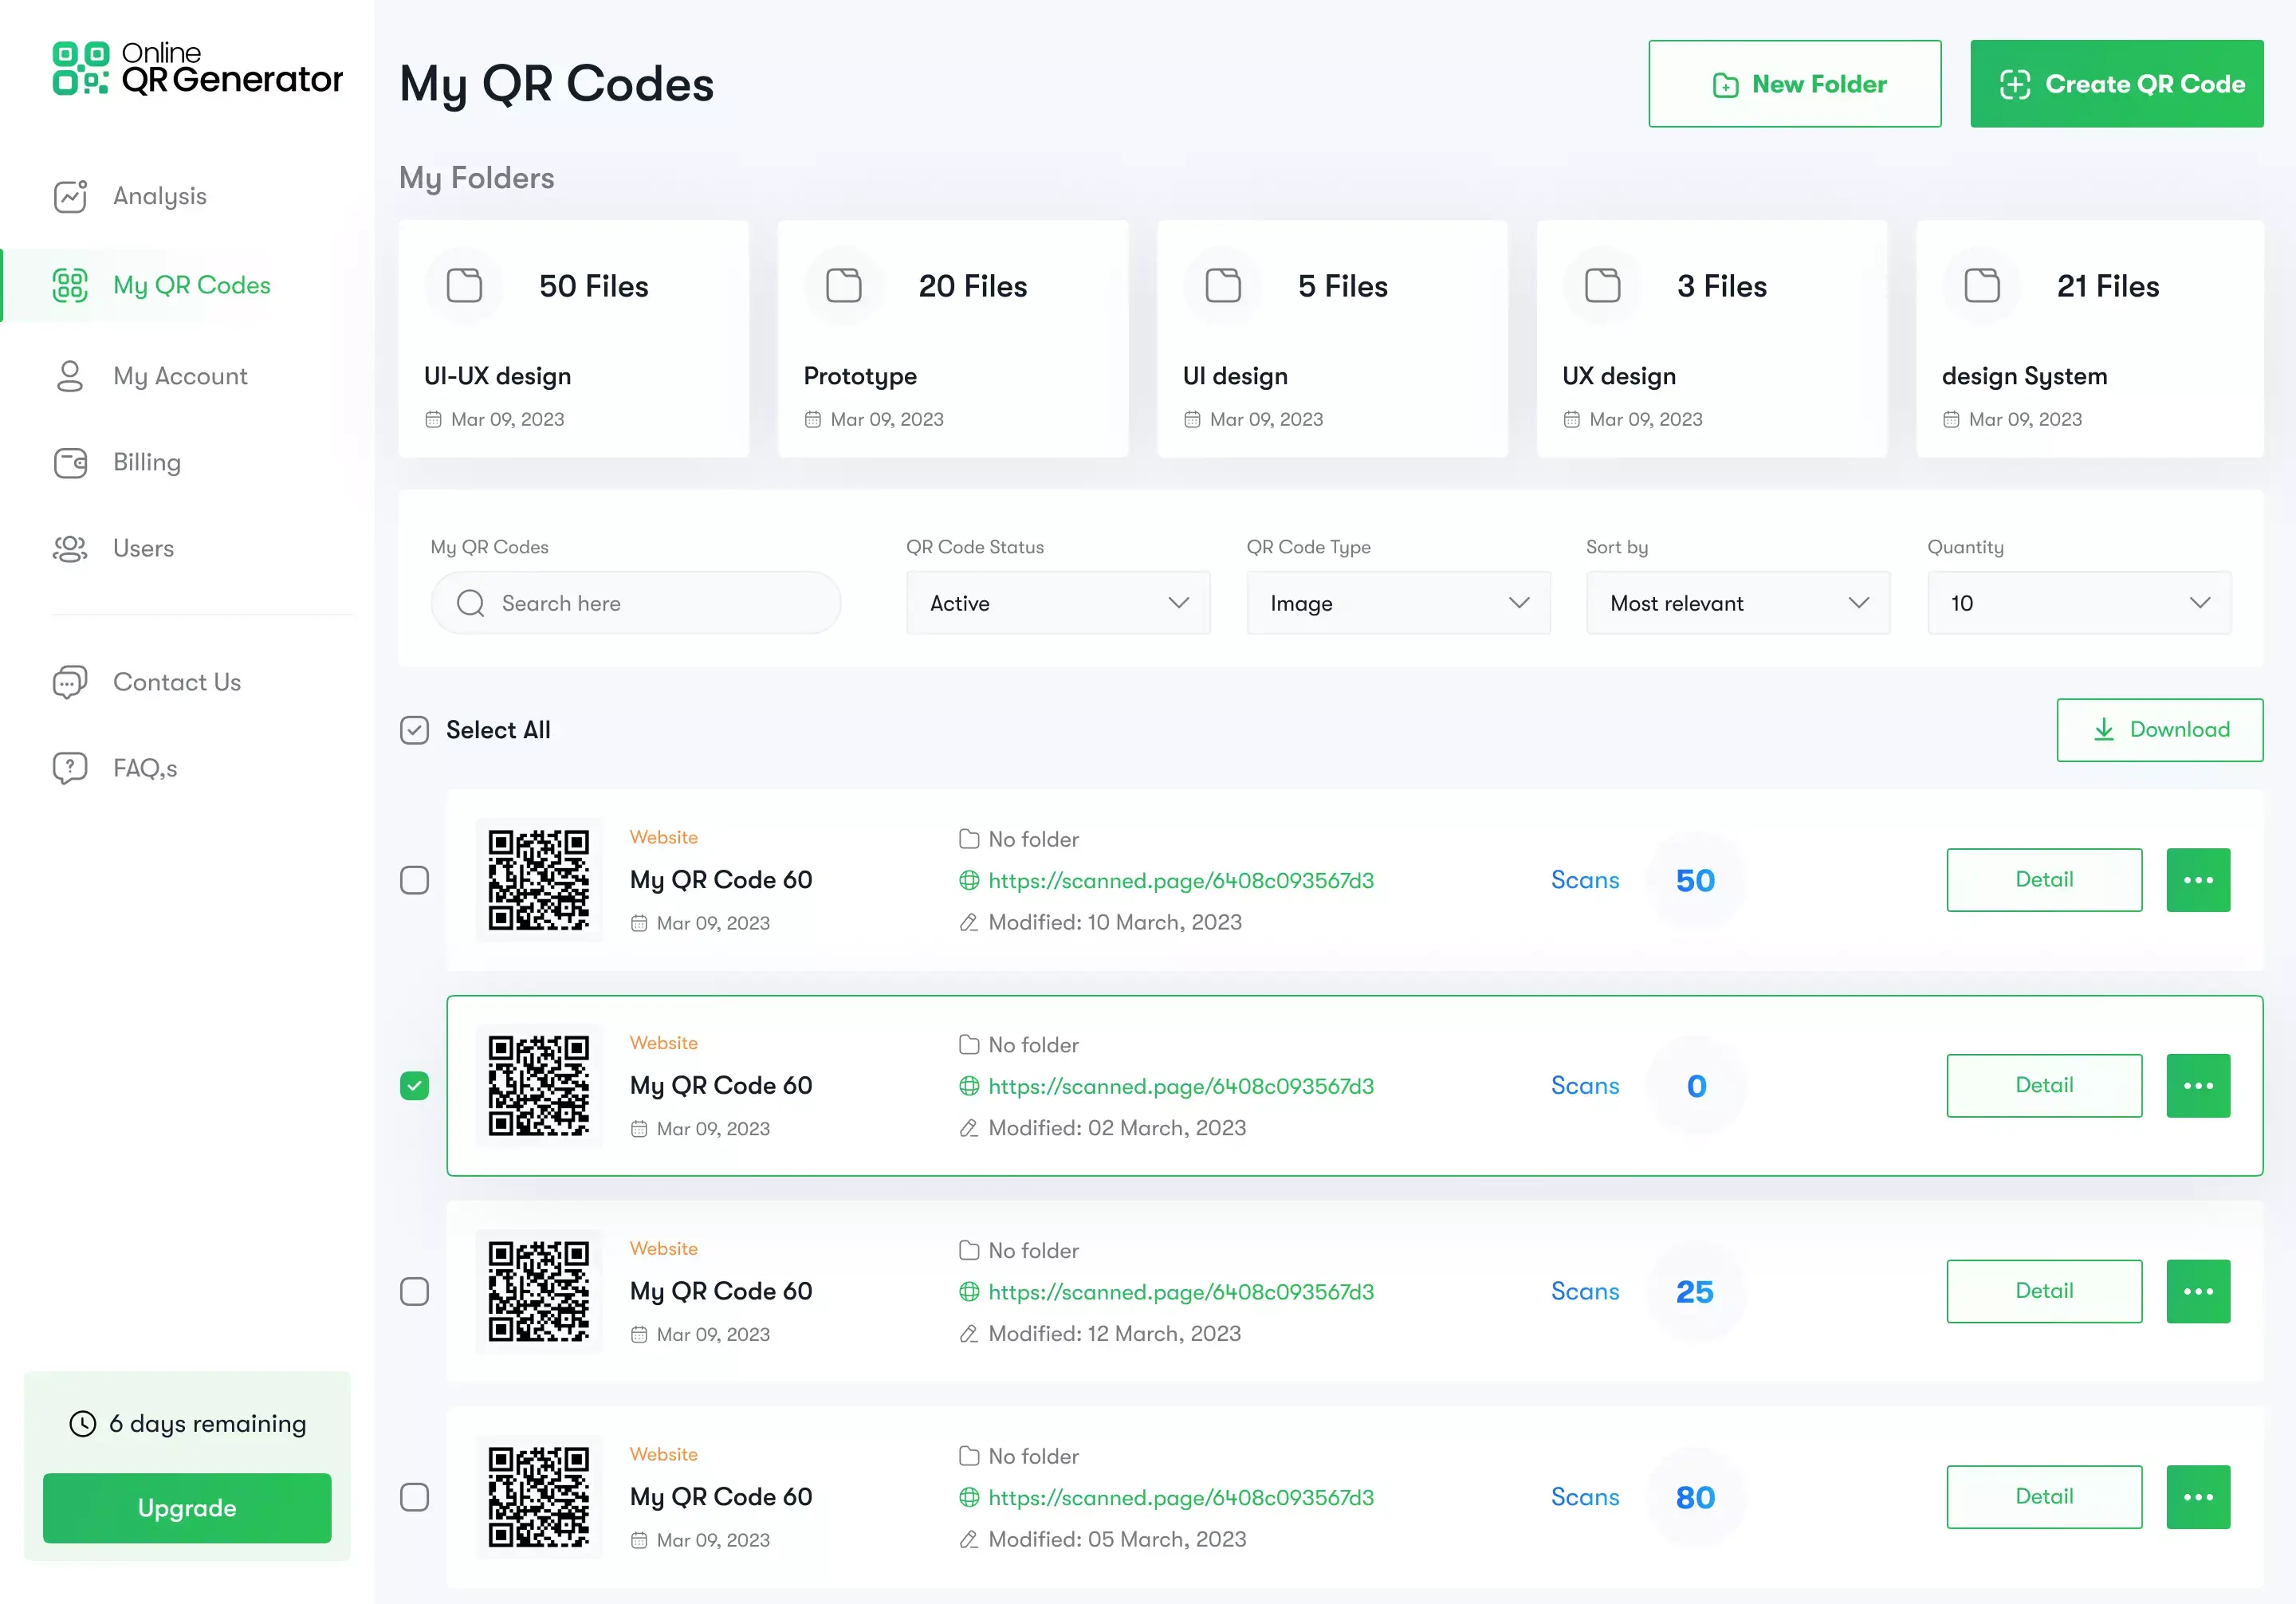Change Sort by Most relevant option
Image resolution: width=2296 pixels, height=1604 pixels.
pyautogui.click(x=1737, y=603)
